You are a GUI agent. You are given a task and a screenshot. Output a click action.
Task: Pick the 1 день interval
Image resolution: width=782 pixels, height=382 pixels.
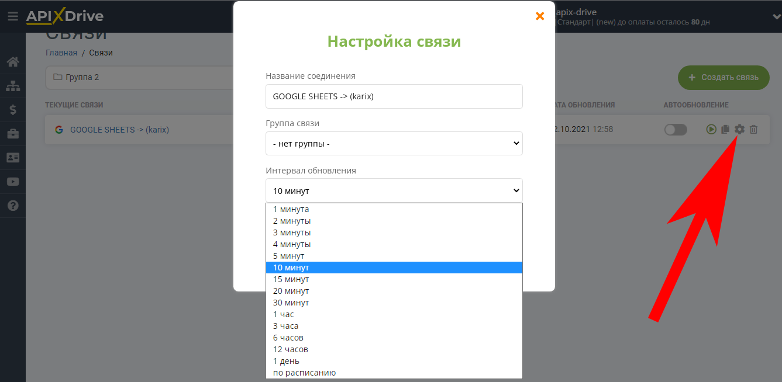[394, 361]
